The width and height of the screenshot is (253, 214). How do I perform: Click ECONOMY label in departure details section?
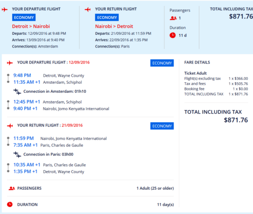pyautogui.click(x=162, y=63)
